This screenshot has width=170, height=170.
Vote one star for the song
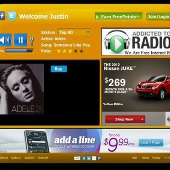[59, 51]
